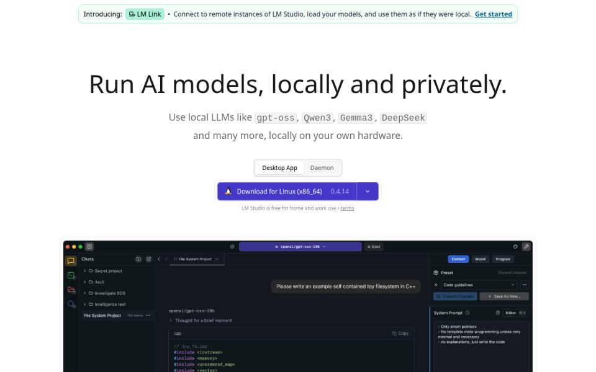Viewport: 596px width, 372px height.
Task: Open the download options dropdown arrow
Action: click(x=368, y=192)
